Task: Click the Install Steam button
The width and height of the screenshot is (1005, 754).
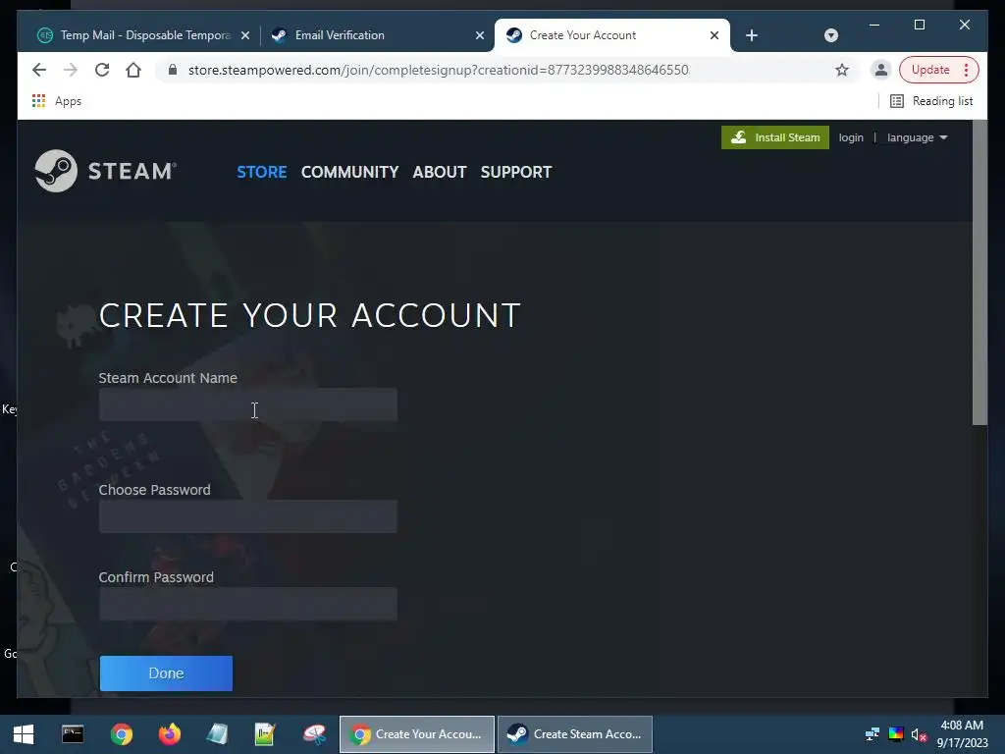Action: pyautogui.click(x=775, y=137)
